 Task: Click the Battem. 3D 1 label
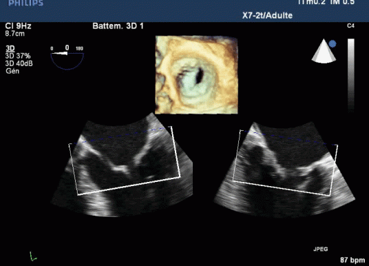pos(118,26)
